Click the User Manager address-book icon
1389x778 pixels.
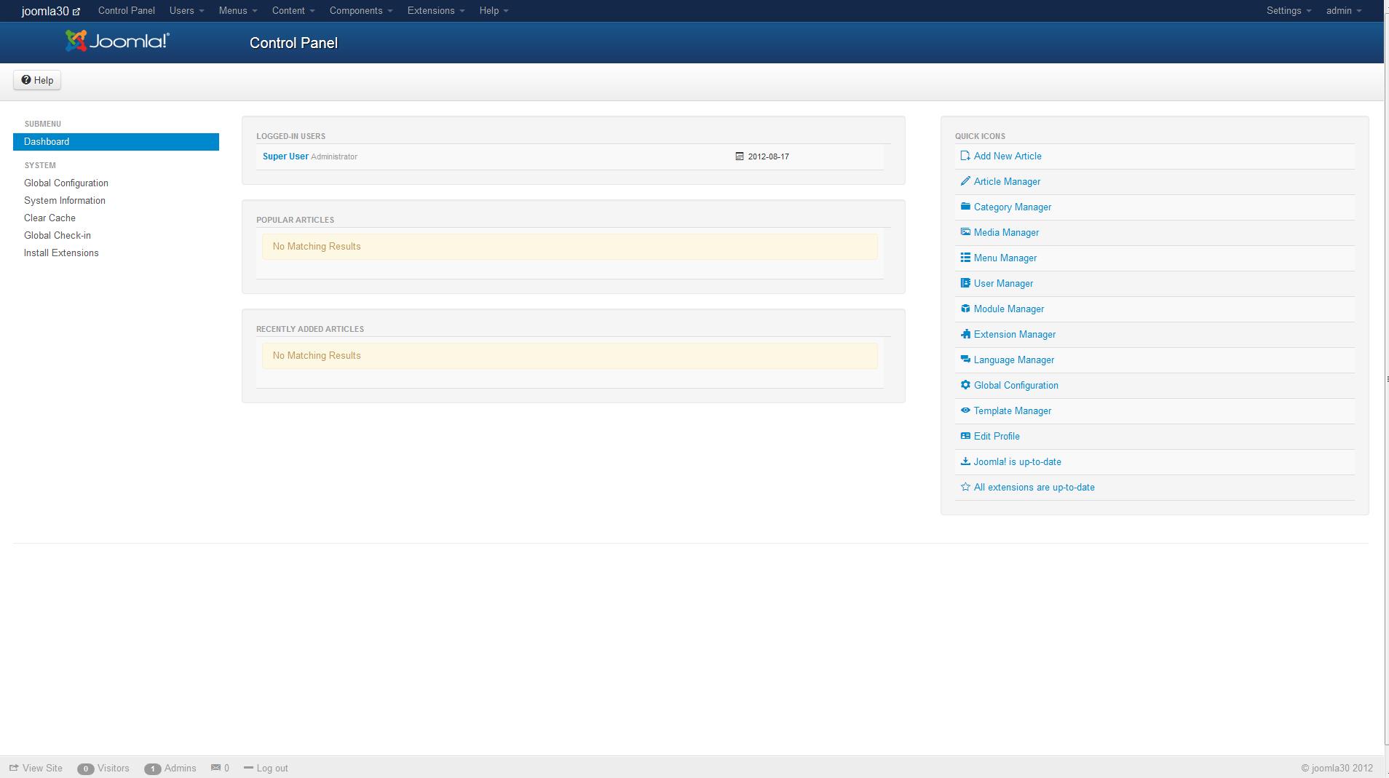(x=965, y=283)
